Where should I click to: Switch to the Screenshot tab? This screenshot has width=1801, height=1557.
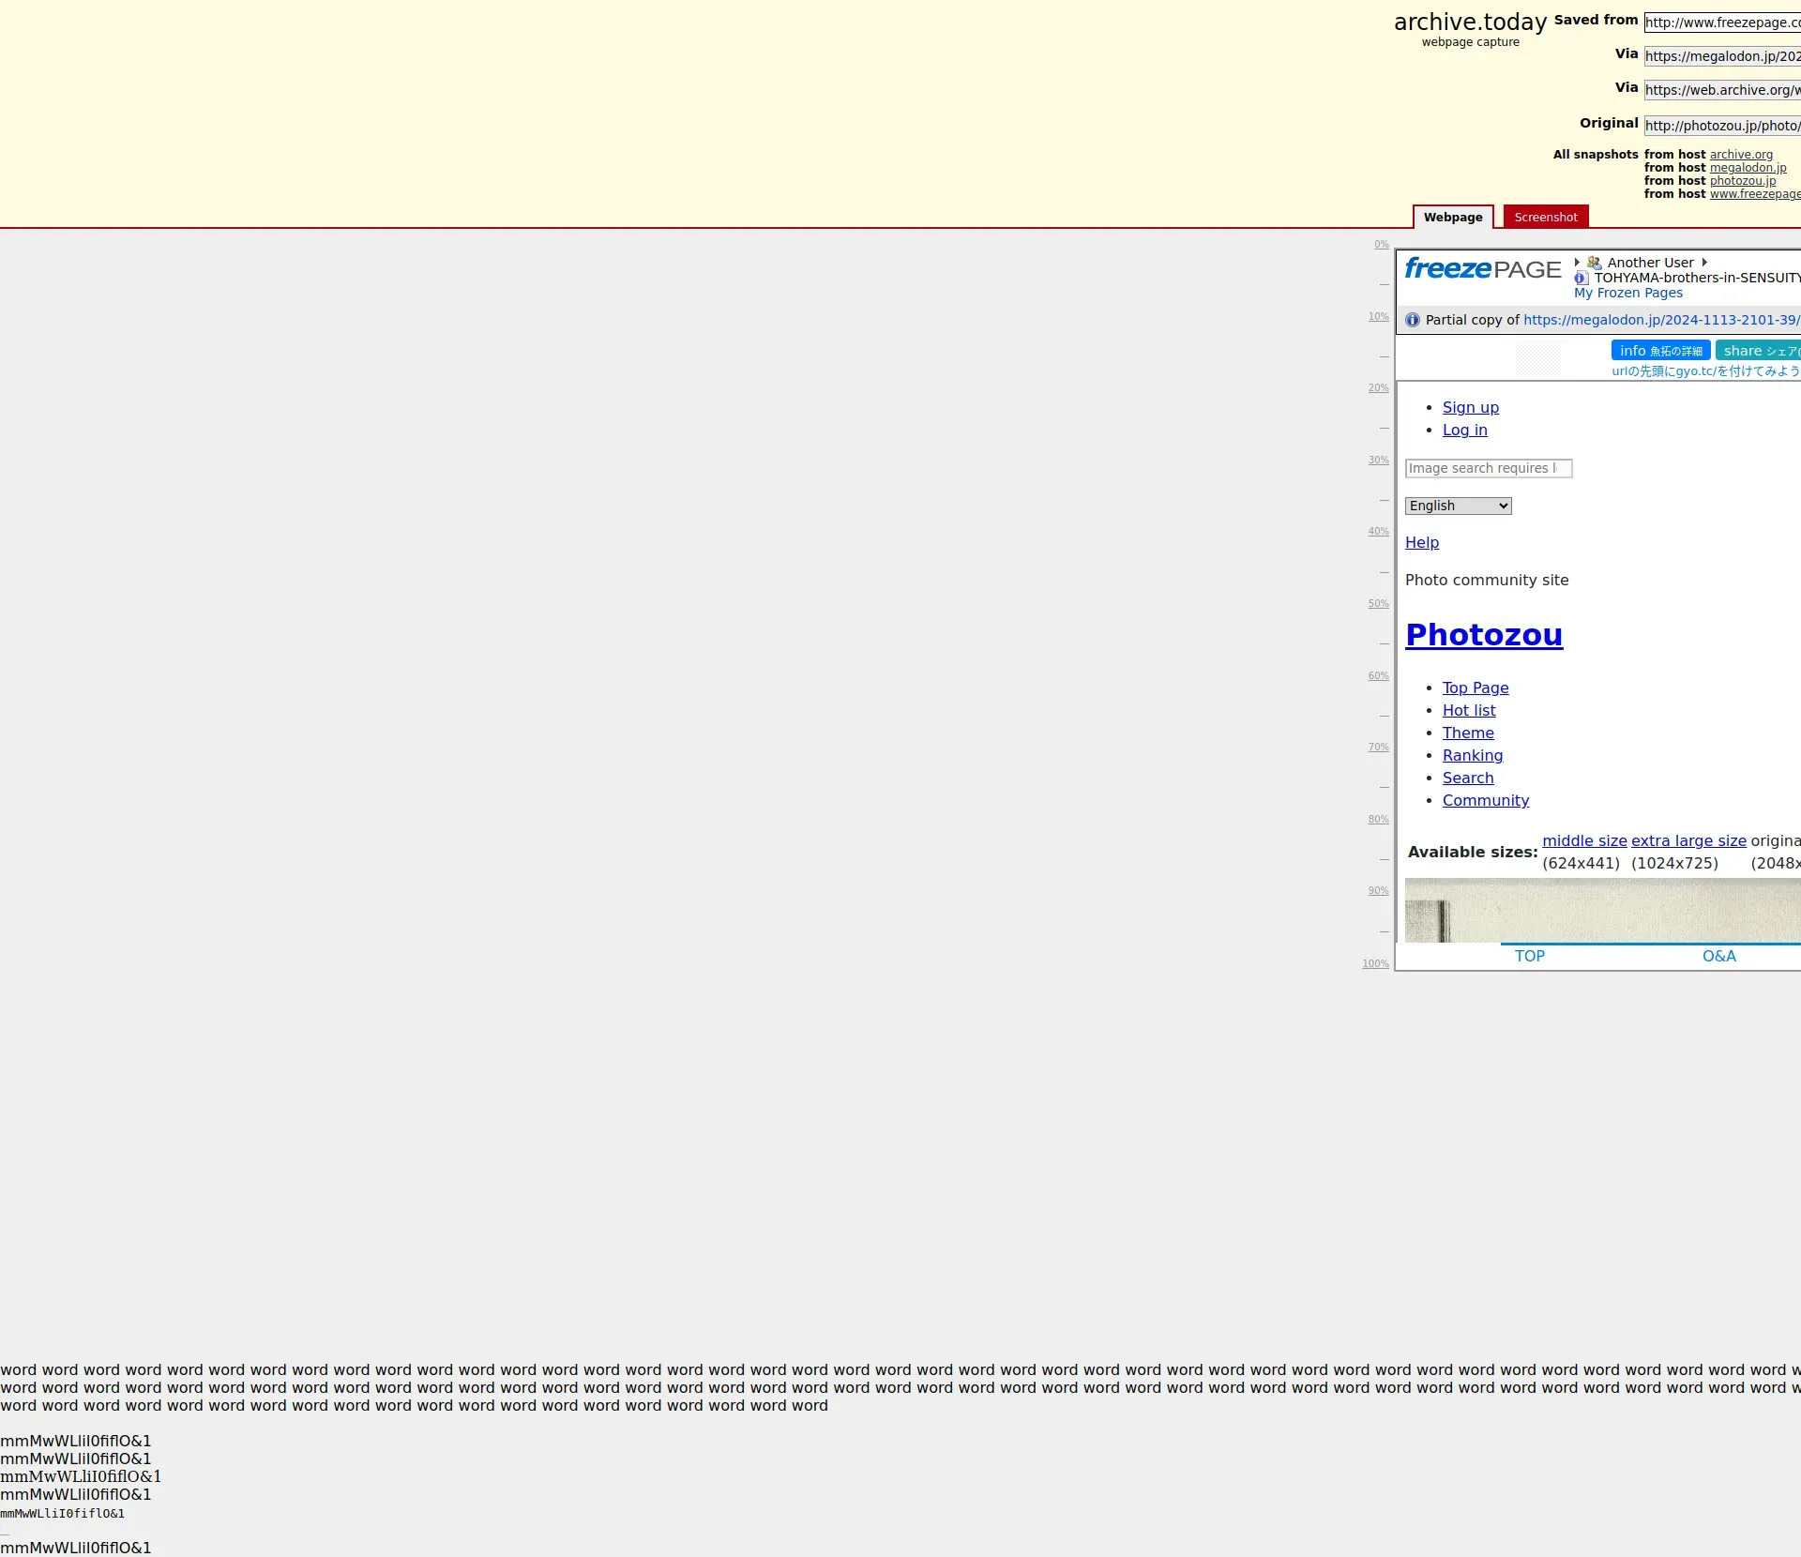[1546, 217]
